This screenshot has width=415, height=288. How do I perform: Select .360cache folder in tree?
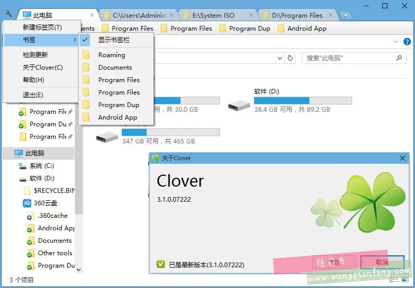53,216
